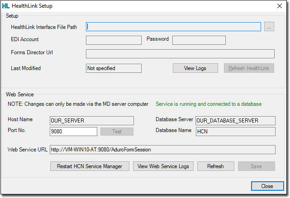The image size is (290, 198).
Task: Open View Logs
Action: (x=195, y=68)
